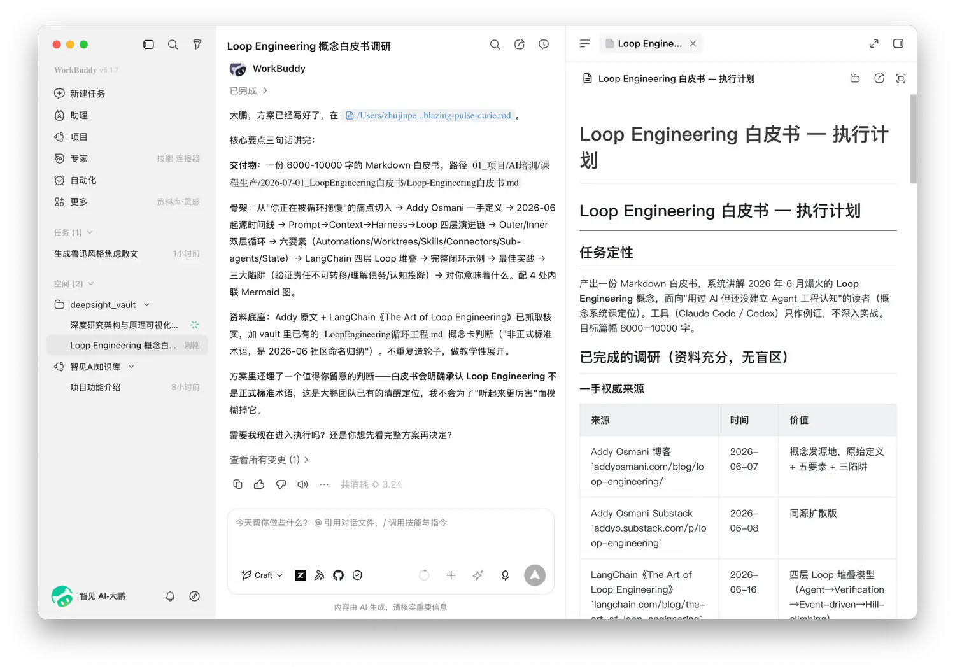Screen dimensions: 955x669
Task: Read the reply aloud speaker icon
Action: click(302, 484)
